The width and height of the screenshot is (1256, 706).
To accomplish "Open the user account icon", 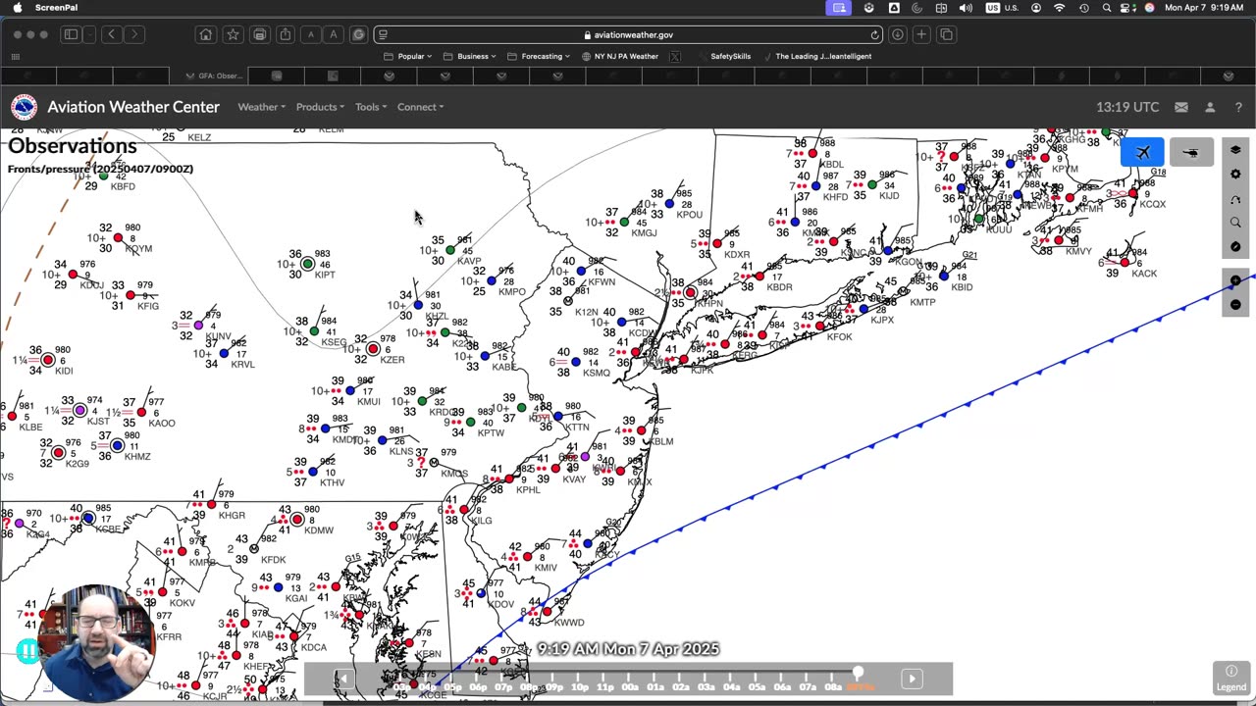I will coord(1210,107).
